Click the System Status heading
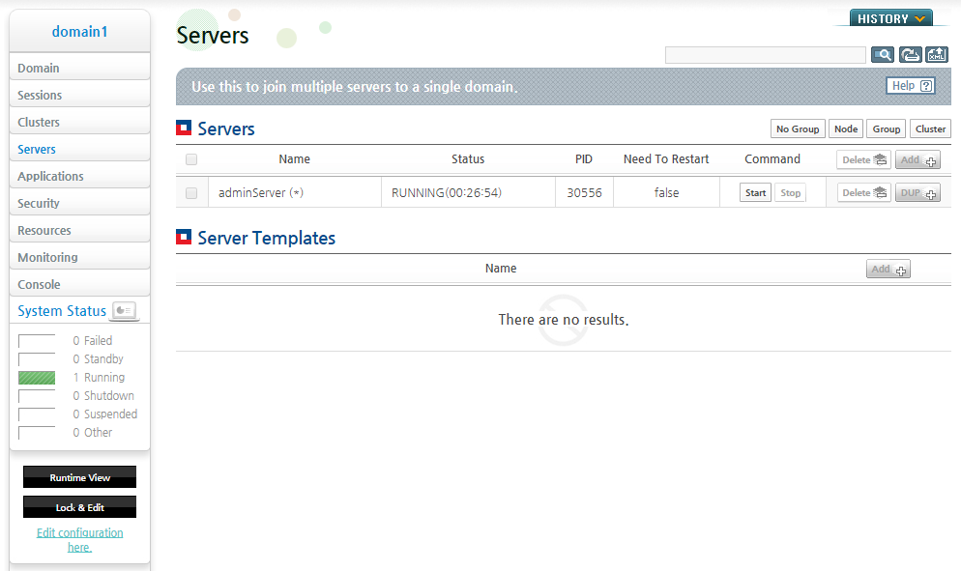 pyautogui.click(x=62, y=310)
